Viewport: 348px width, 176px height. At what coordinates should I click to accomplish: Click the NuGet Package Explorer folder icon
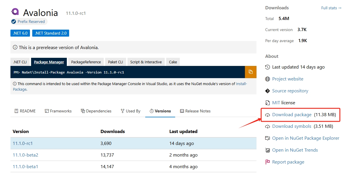click(268, 138)
